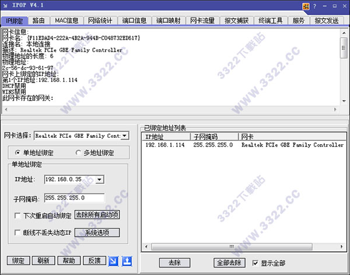Enable 断线不丢失动态IP checkbox
The width and height of the screenshot is (350, 275).
point(17,233)
